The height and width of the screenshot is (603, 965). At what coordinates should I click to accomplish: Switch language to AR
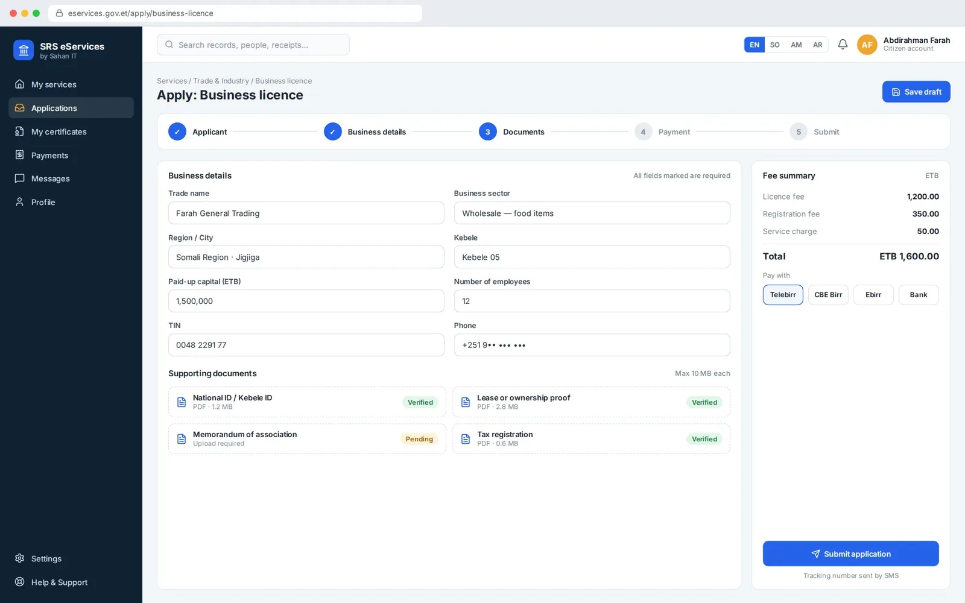(817, 45)
